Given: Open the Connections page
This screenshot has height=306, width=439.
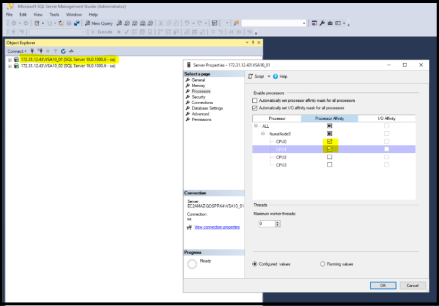Looking at the screenshot, I should click(202, 102).
